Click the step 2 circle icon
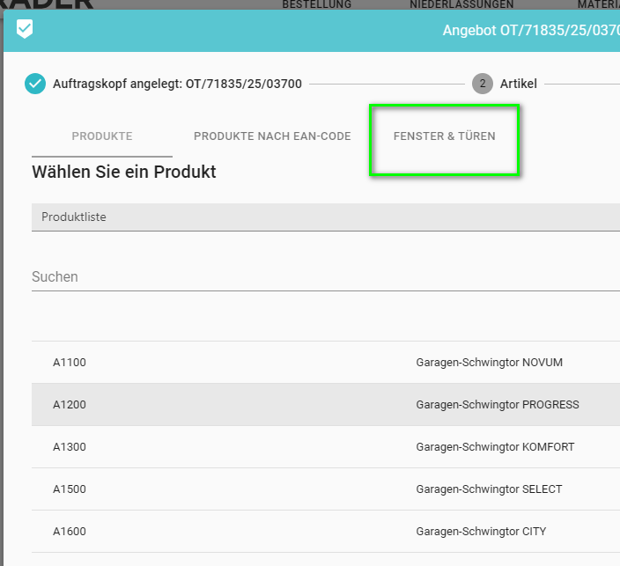620x566 pixels. pos(482,84)
